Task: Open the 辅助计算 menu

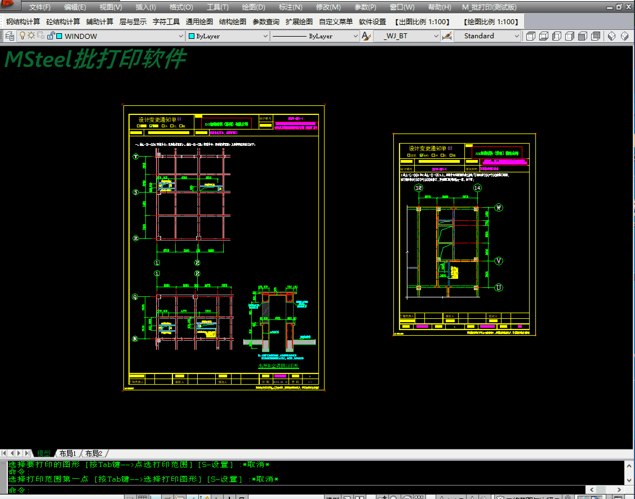Action: (100, 22)
